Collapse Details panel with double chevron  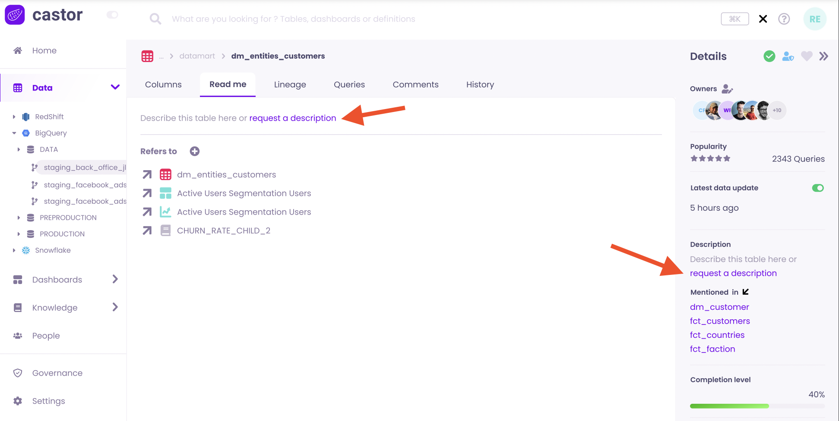pos(823,56)
